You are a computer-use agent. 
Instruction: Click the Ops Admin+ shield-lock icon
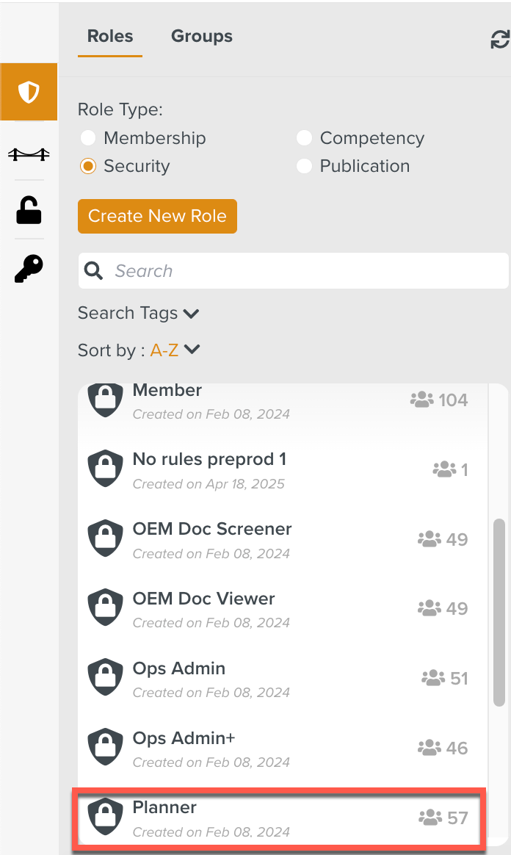tap(105, 747)
